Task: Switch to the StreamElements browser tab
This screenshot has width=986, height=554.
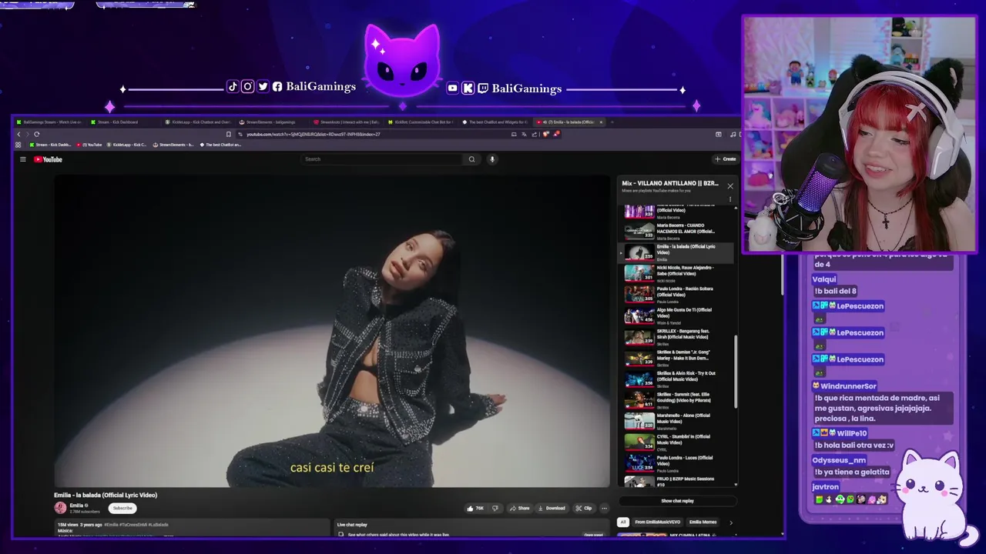Action: (271, 122)
